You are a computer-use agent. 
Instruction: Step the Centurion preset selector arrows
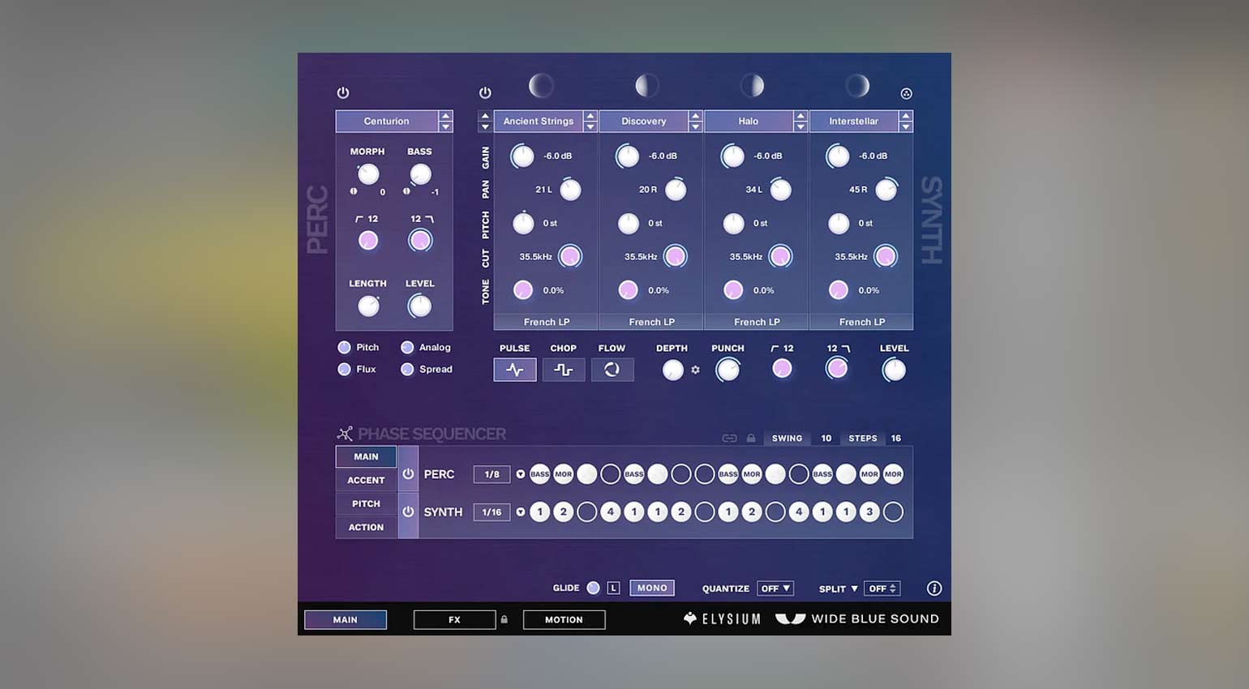tap(445, 121)
